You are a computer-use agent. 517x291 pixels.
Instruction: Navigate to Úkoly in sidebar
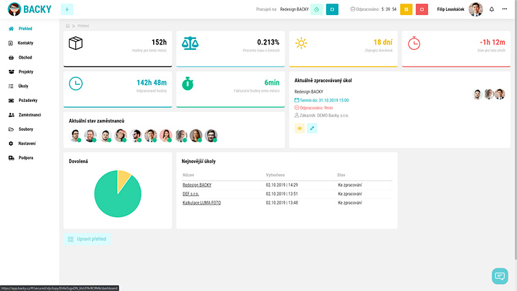coord(23,86)
